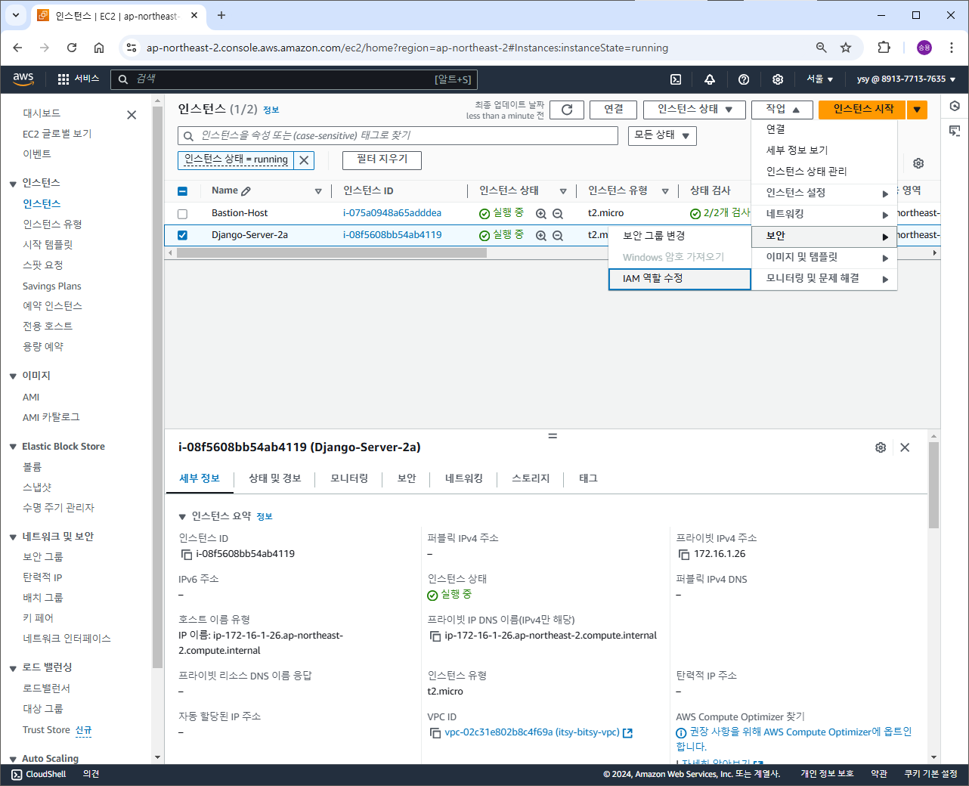Open the Image and templates submenu

point(824,258)
